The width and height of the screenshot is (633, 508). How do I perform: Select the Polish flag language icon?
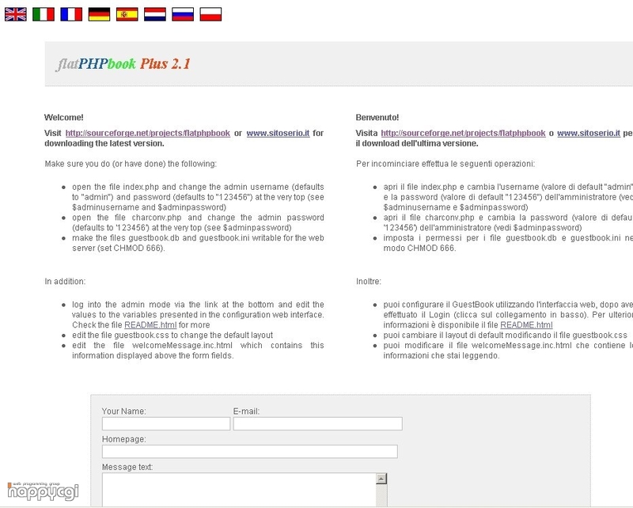[x=210, y=14]
